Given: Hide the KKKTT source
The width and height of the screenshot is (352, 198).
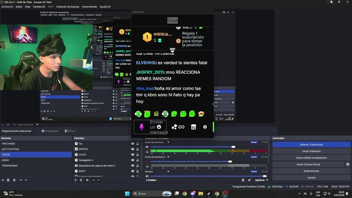Looking at the screenshot, I should coord(133,171).
